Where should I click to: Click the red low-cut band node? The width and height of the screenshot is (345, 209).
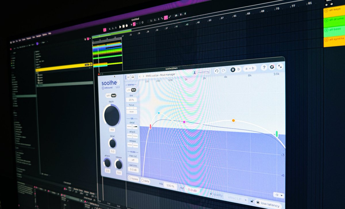click(x=150, y=126)
